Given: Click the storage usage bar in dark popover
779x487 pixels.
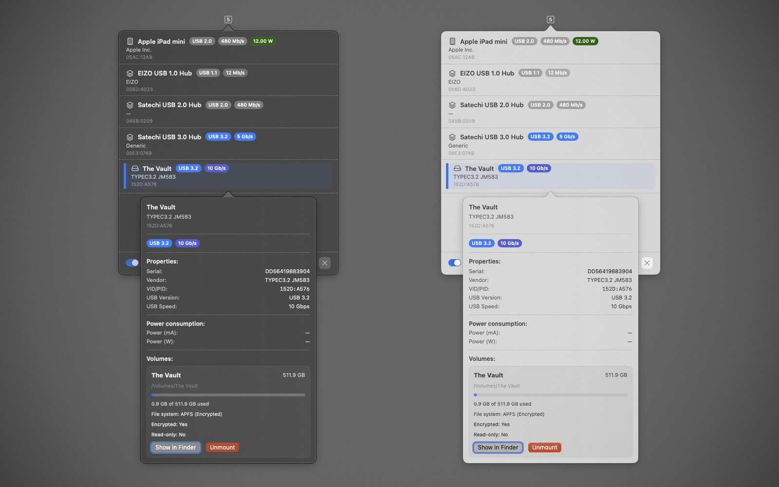Looking at the screenshot, I should coord(228,395).
